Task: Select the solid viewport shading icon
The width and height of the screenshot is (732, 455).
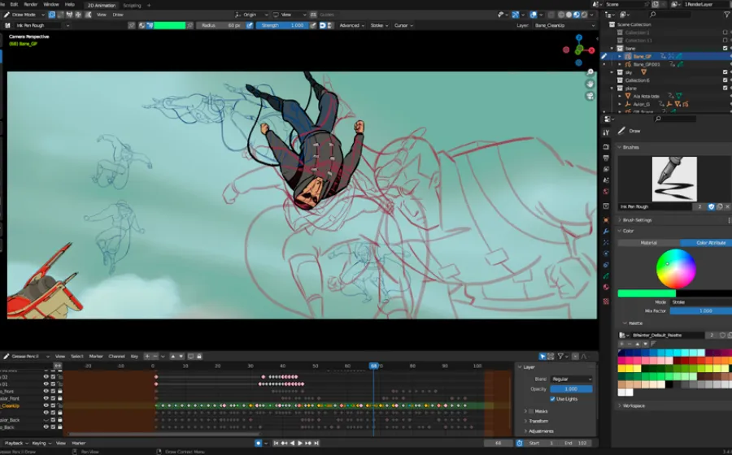Action: 569,15
